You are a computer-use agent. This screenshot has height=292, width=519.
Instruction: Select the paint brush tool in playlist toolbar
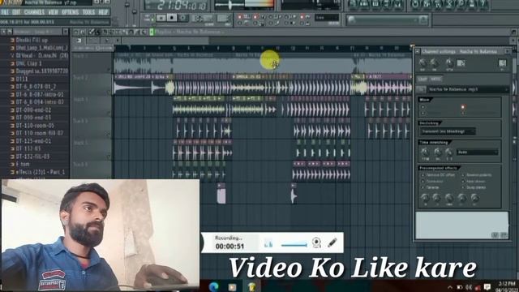(97, 32)
